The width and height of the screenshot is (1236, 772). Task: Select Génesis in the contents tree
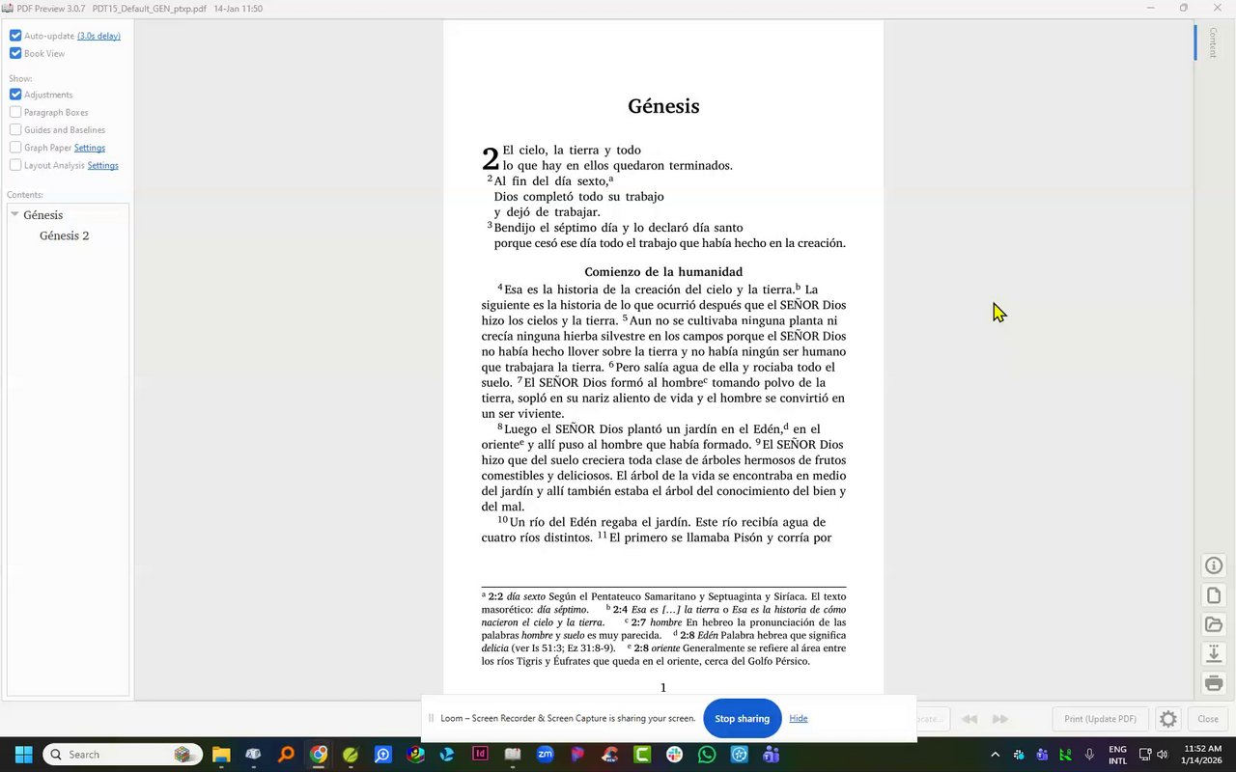coord(43,215)
